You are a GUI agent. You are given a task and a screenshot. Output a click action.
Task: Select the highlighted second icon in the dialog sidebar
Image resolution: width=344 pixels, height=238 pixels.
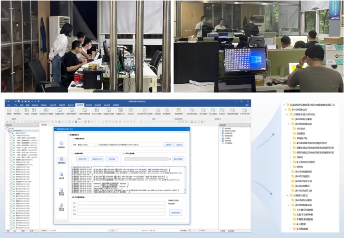coord(61,159)
